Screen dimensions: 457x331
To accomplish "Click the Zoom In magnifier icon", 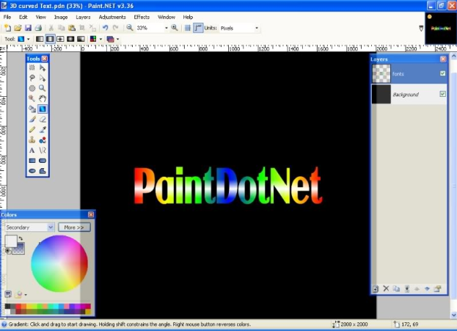I will [175, 28].
